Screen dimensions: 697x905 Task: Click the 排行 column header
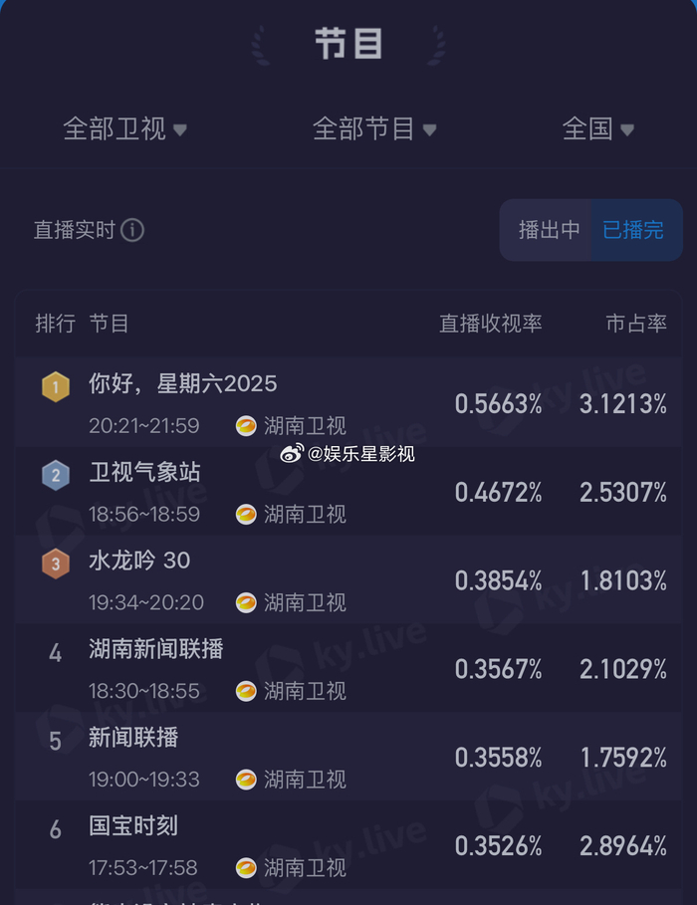tap(56, 324)
